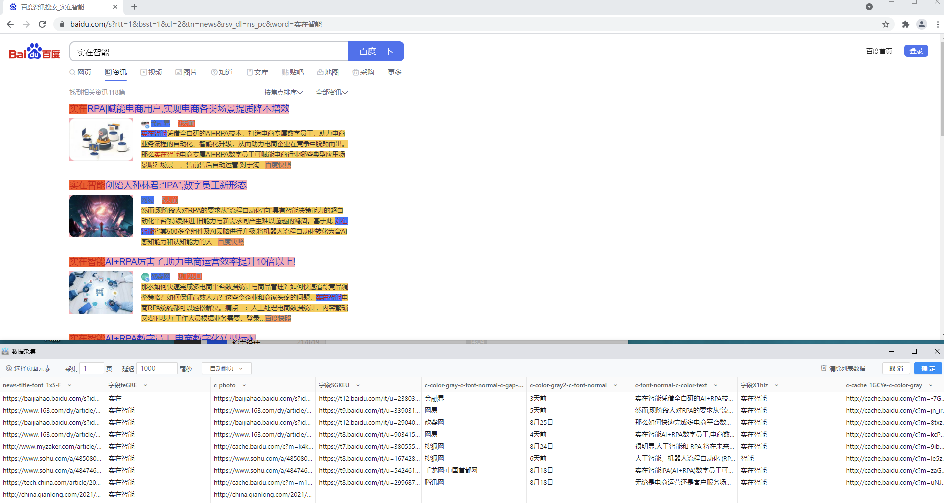Expand the 全部资讯 filter dropdown
Viewport: 944px width, 503px height.
pyautogui.click(x=331, y=92)
